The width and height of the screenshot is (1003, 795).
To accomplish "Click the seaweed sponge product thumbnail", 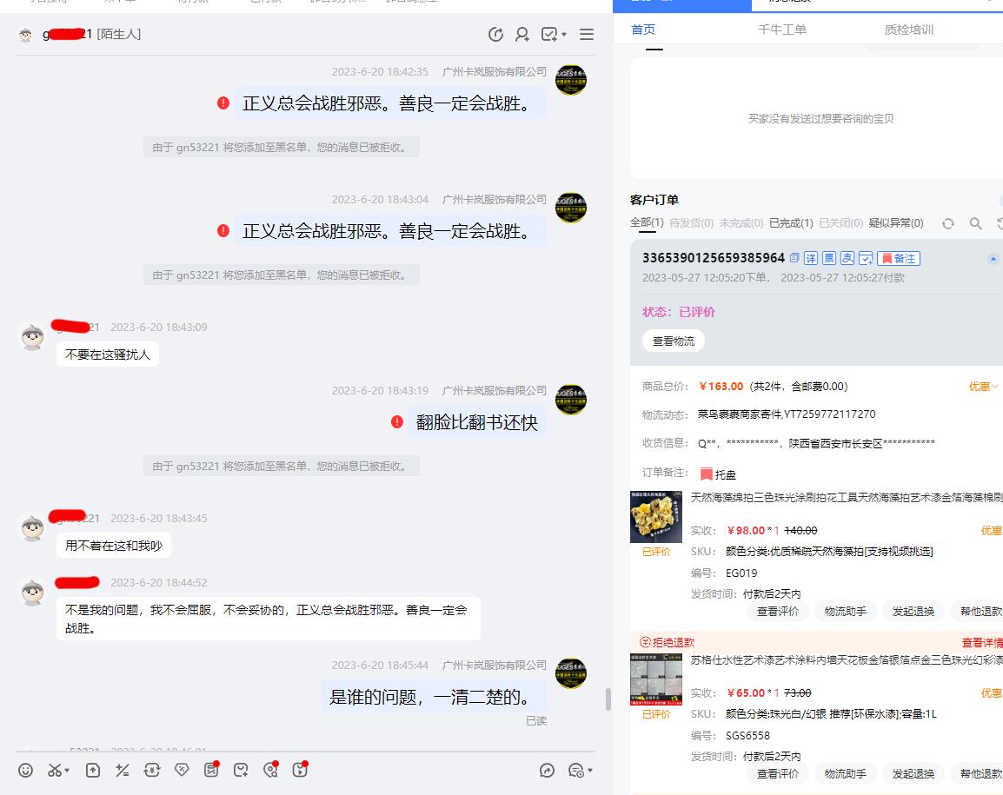I will (654, 517).
